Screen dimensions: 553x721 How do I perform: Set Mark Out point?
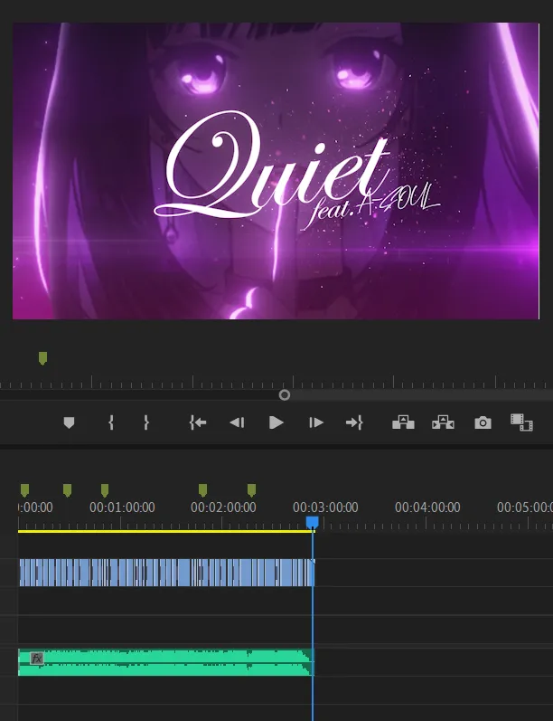[145, 422]
